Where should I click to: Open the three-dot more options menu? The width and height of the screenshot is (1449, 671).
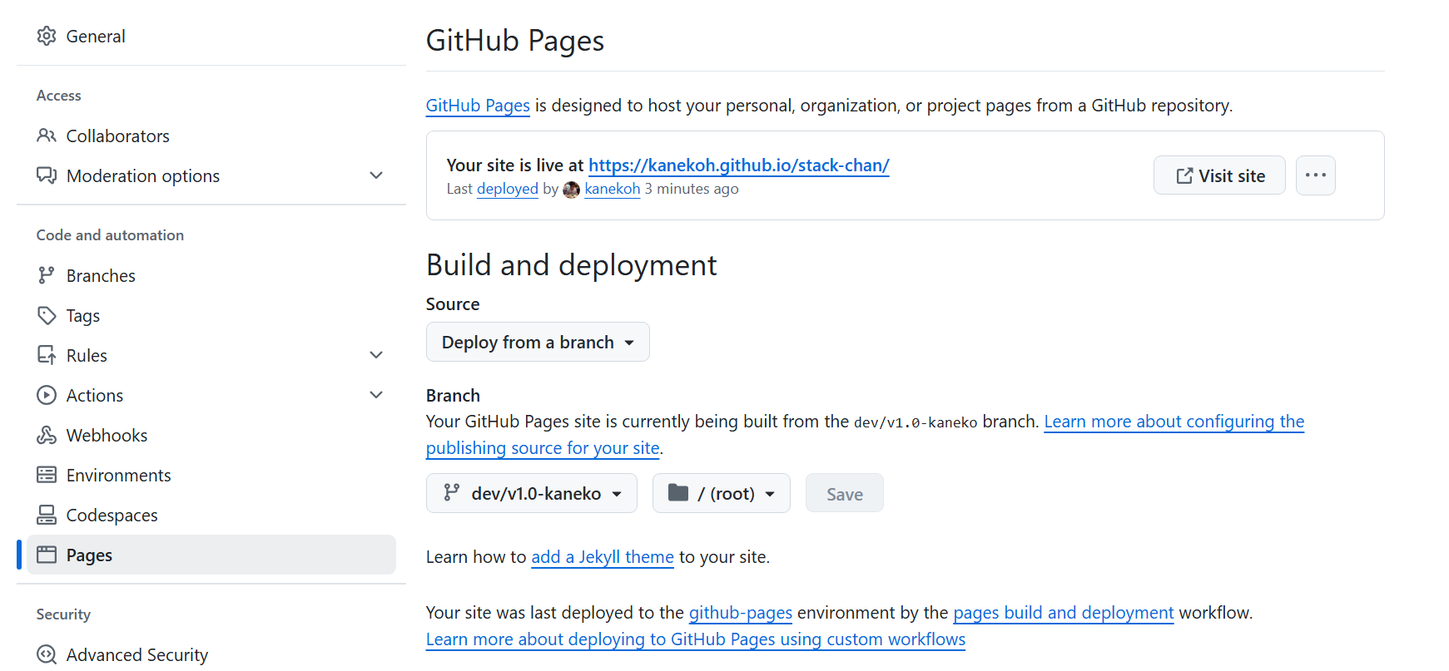point(1316,175)
